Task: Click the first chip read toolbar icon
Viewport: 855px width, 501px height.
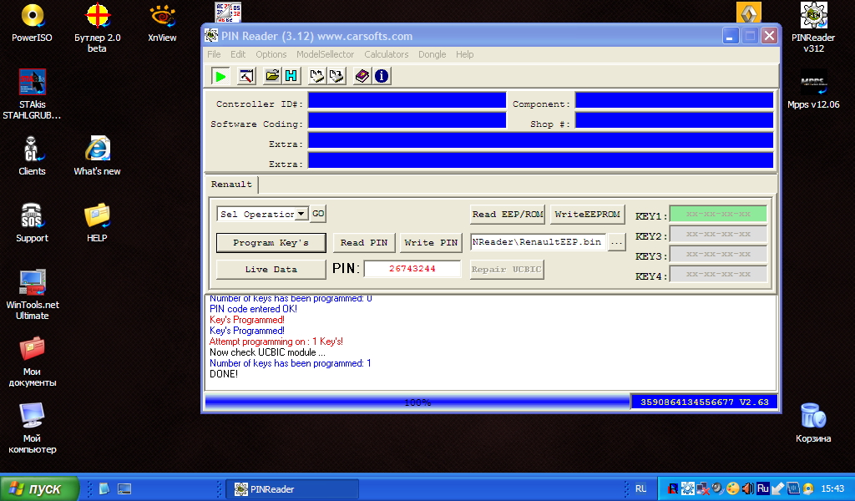Action: coord(316,76)
